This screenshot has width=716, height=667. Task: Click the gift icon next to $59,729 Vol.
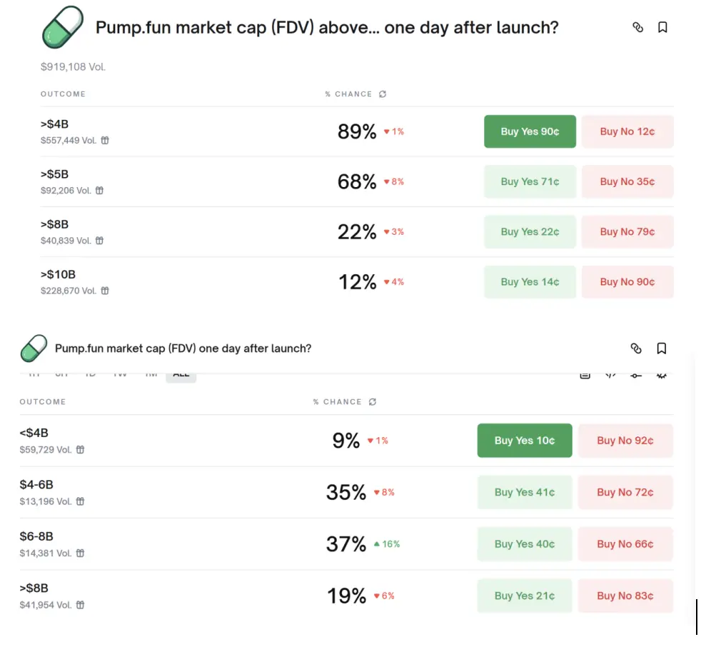pyautogui.click(x=80, y=450)
